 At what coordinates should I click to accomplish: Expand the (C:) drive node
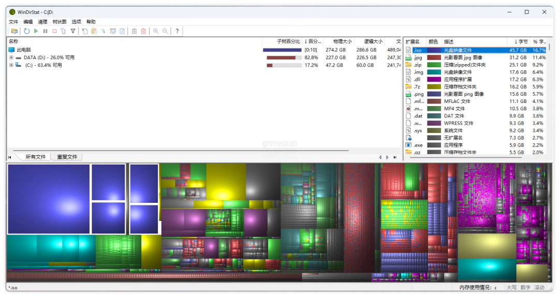11,65
